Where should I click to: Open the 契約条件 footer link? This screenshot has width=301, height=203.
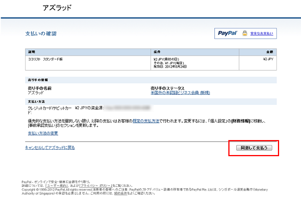click(121, 193)
